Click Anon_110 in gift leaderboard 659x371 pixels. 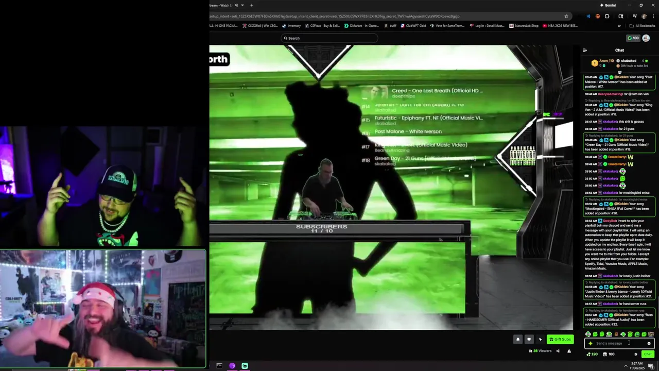pyautogui.click(x=606, y=61)
